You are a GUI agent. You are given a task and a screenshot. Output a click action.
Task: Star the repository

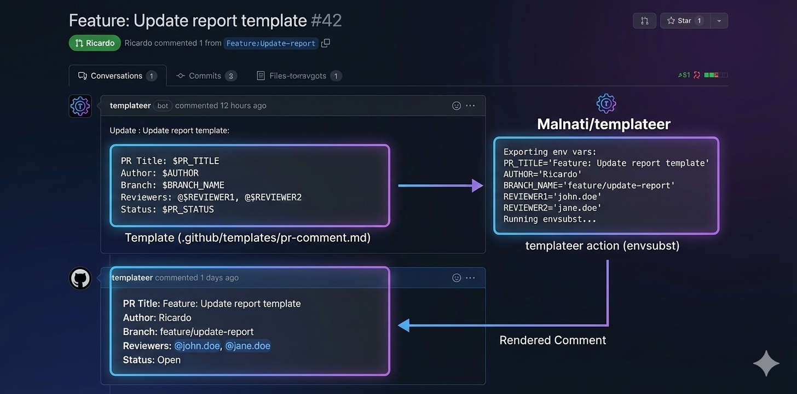(x=683, y=20)
